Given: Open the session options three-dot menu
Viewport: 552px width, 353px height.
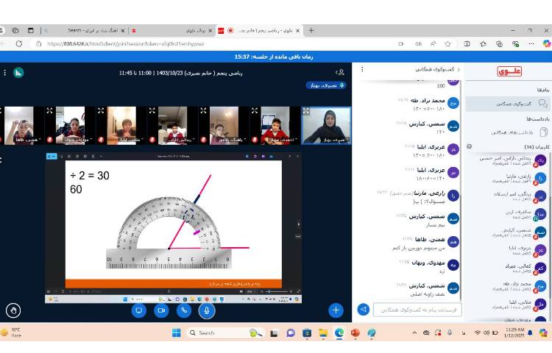Looking at the screenshot, I should [4, 73].
